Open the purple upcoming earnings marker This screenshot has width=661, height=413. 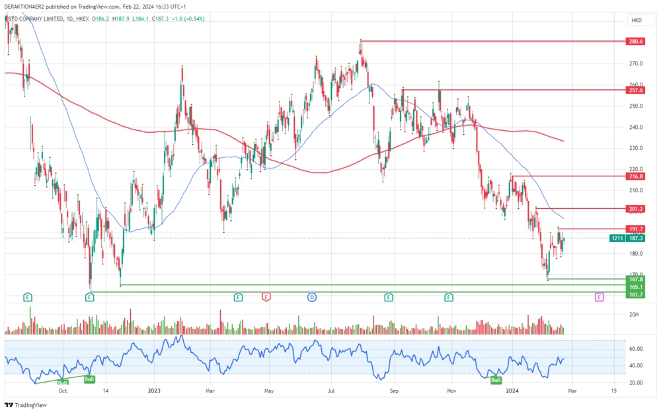[600, 297]
